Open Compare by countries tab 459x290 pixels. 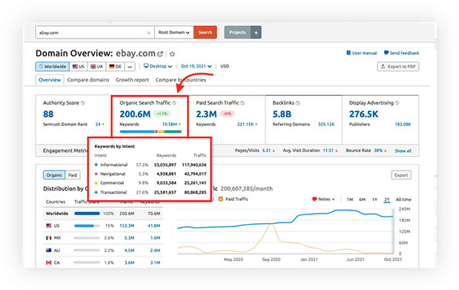click(x=181, y=80)
